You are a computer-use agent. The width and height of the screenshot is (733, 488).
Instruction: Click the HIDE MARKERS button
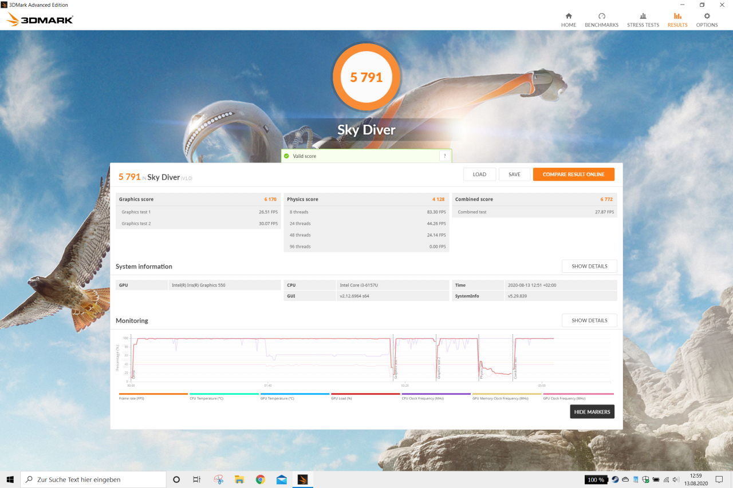pos(592,412)
